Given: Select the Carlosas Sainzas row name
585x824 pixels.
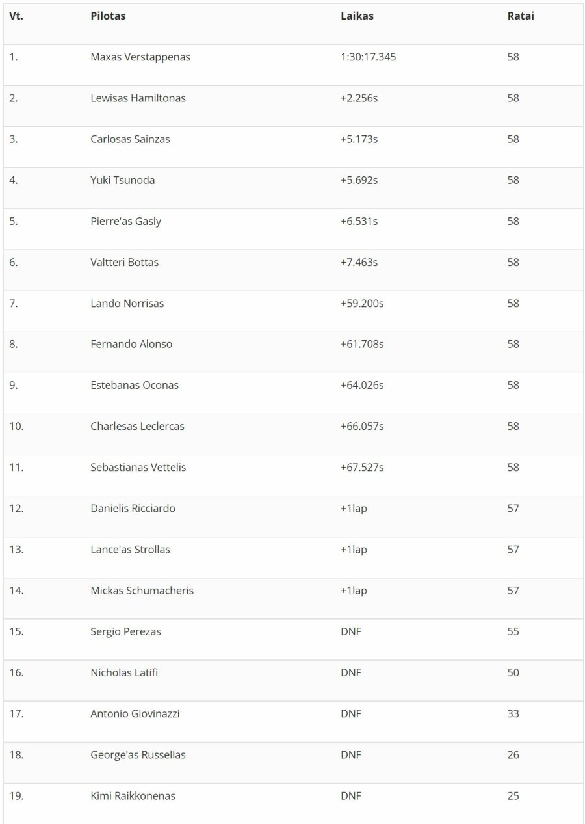Looking at the screenshot, I should click(130, 139).
